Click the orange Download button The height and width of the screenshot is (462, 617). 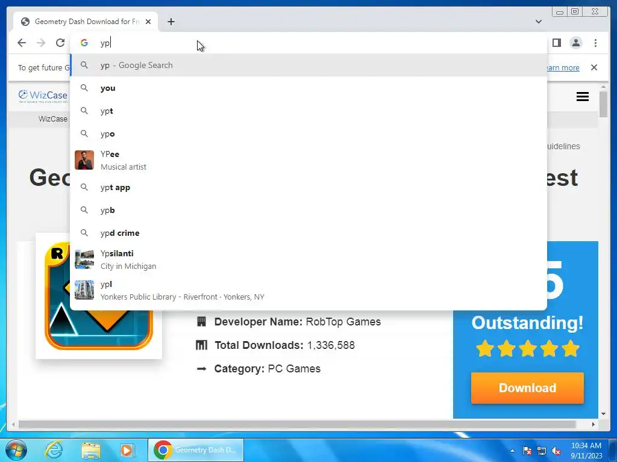[x=527, y=388]
